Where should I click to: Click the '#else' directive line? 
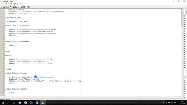(x=8, y=51)
